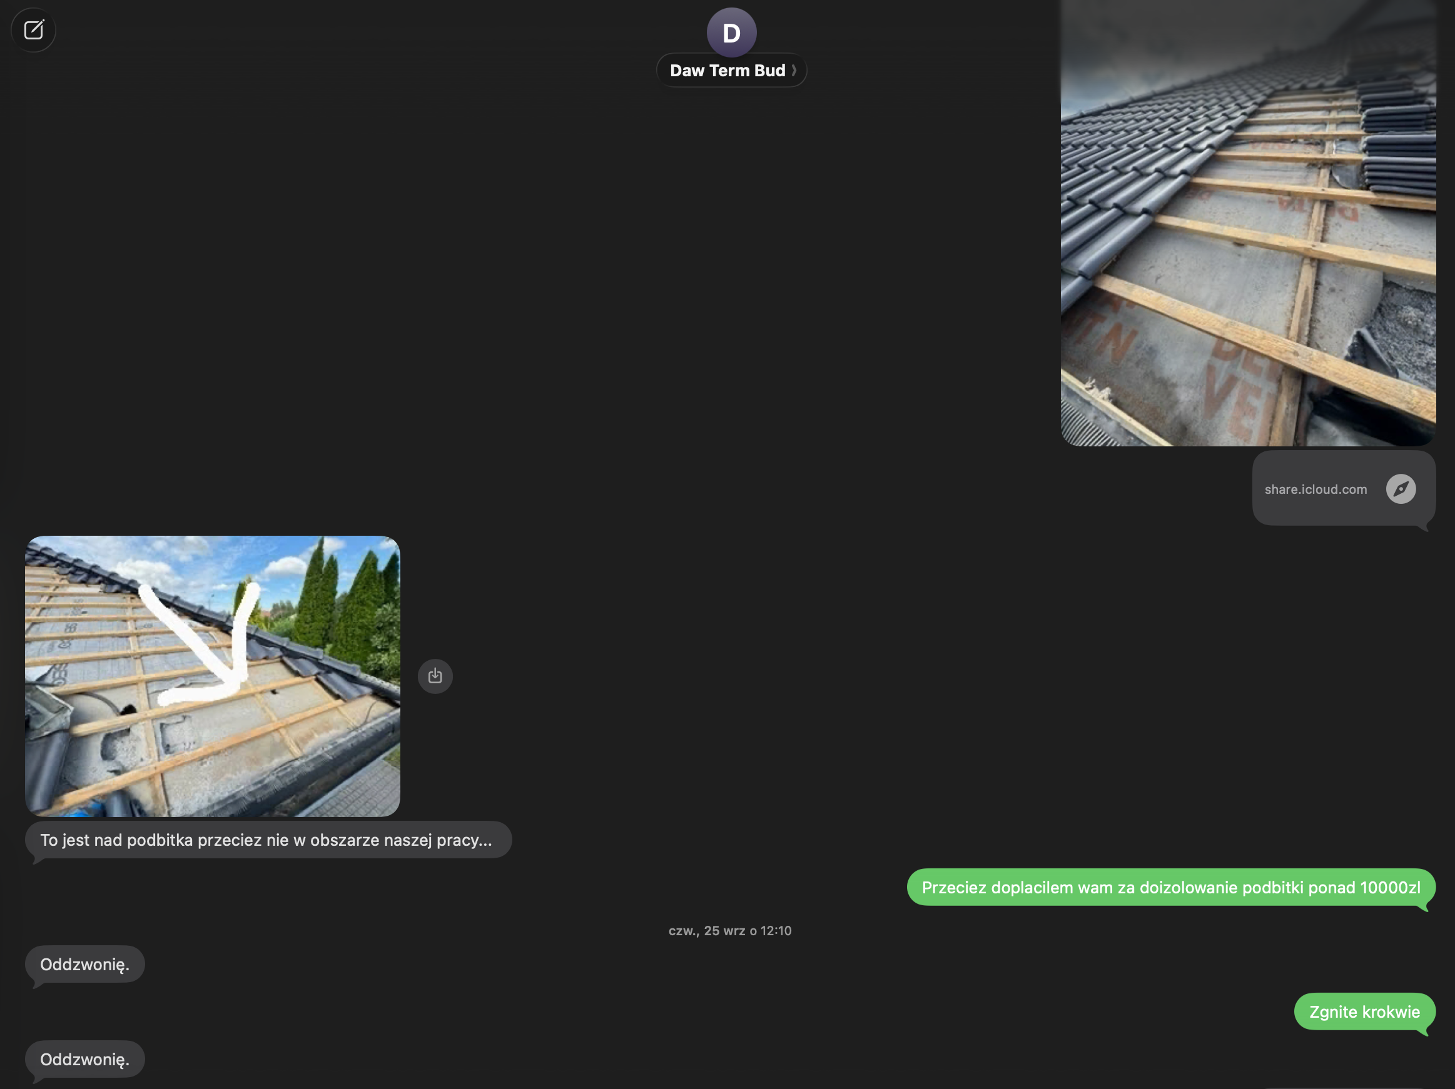This screenshot has height=1089, width=1455.
Task: Click the purple D contact avatar
Action: (731, 33)
